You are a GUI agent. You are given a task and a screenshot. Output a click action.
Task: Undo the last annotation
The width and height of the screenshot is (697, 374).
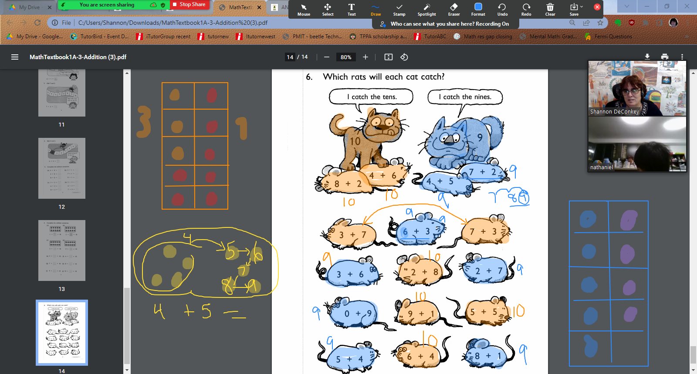[x=502, y=9]
